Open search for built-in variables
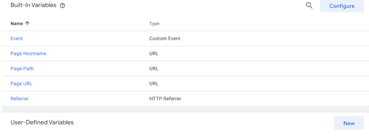 309,6
